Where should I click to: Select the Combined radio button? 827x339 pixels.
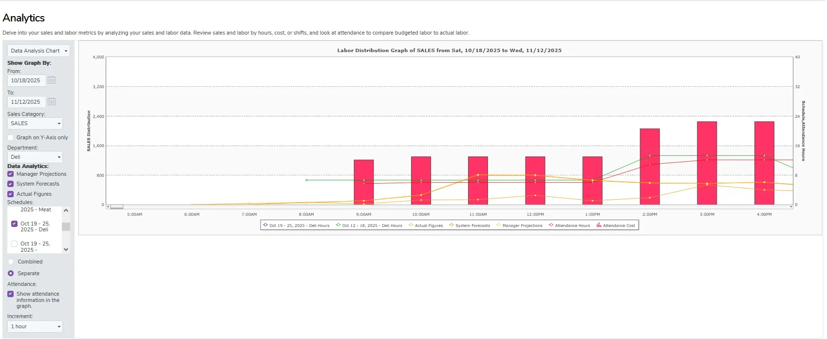pyautogui.click(x=11, y=262)
